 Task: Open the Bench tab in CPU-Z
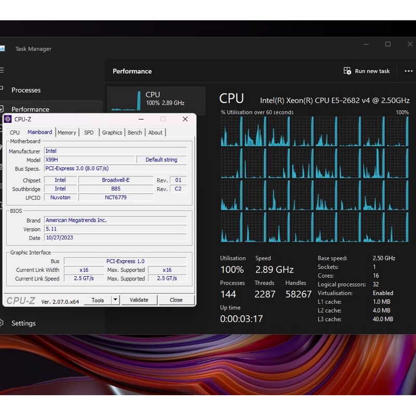135,133
